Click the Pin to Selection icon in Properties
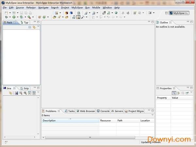Screen dimensions: 196x147 click(187, 93)
